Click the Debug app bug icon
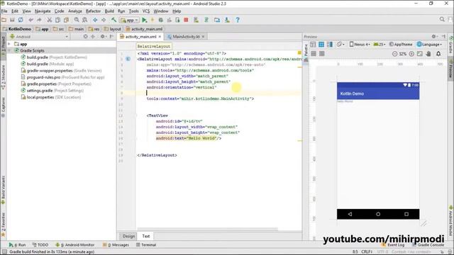 tap(161, 20)
